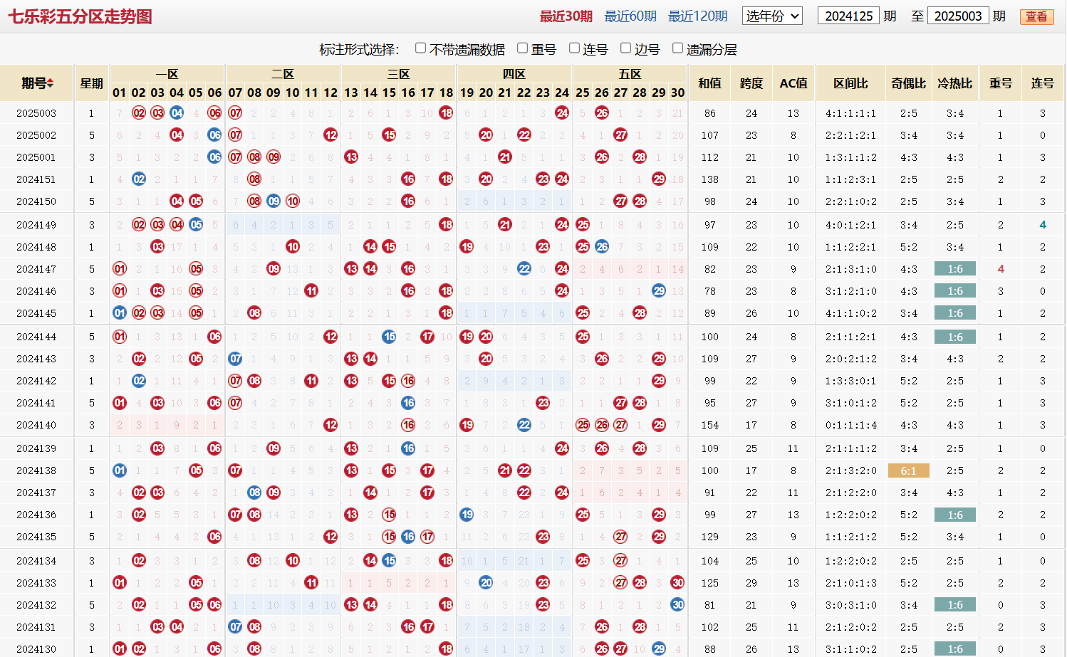The image size is (1067, 657).
Task: Click blue ball 01 in row 2024138
Action: [x=120, y=470]
